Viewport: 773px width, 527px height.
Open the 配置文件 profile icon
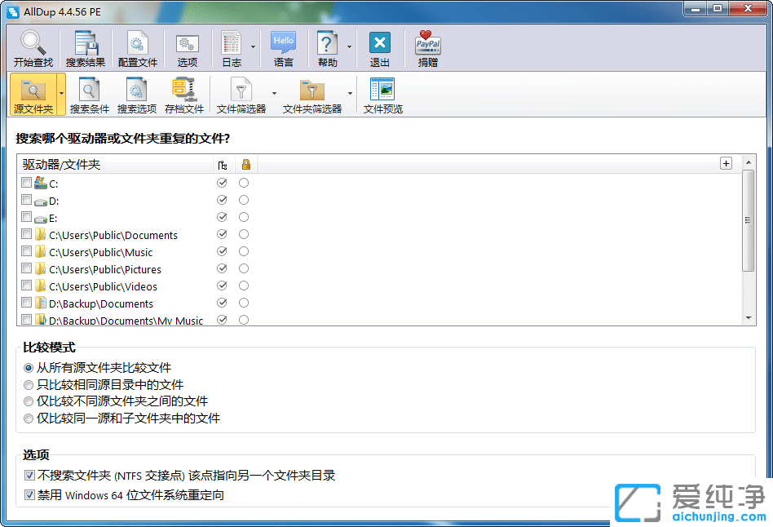[137, 44]
